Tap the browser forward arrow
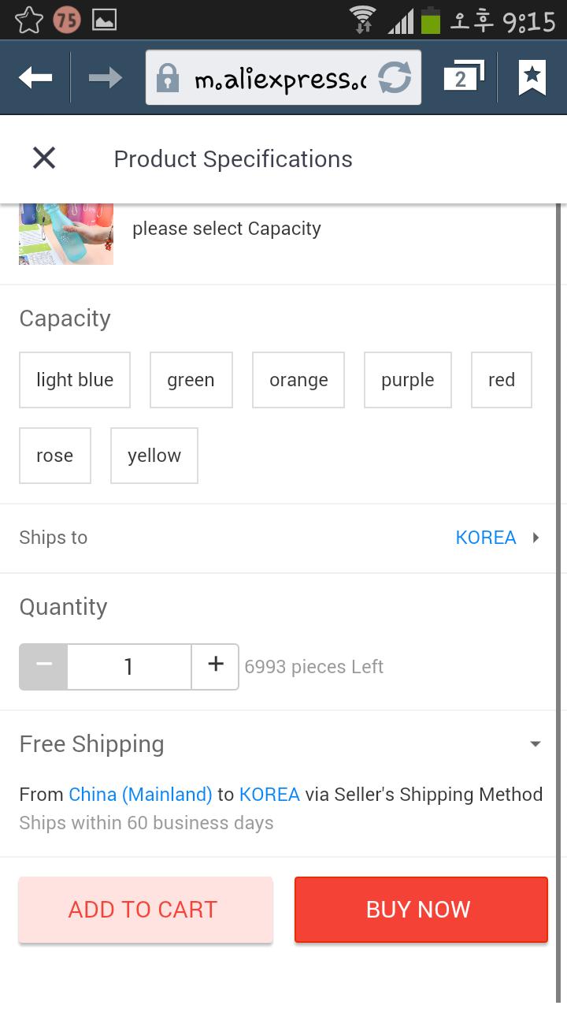The image size is (567, 1009). tap(105, 77)
